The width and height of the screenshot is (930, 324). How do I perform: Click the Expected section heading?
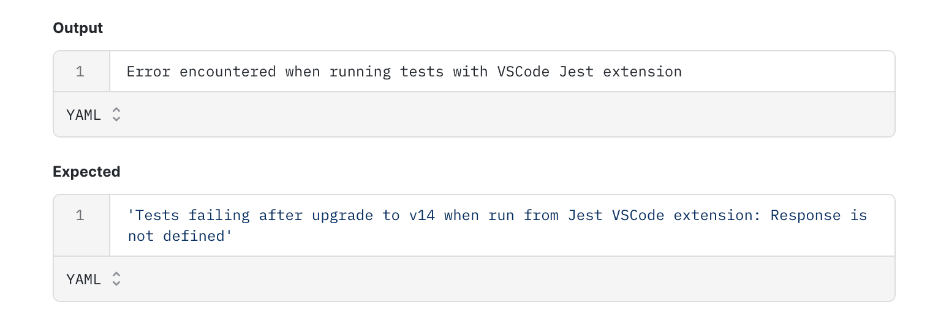pos(86,172)
